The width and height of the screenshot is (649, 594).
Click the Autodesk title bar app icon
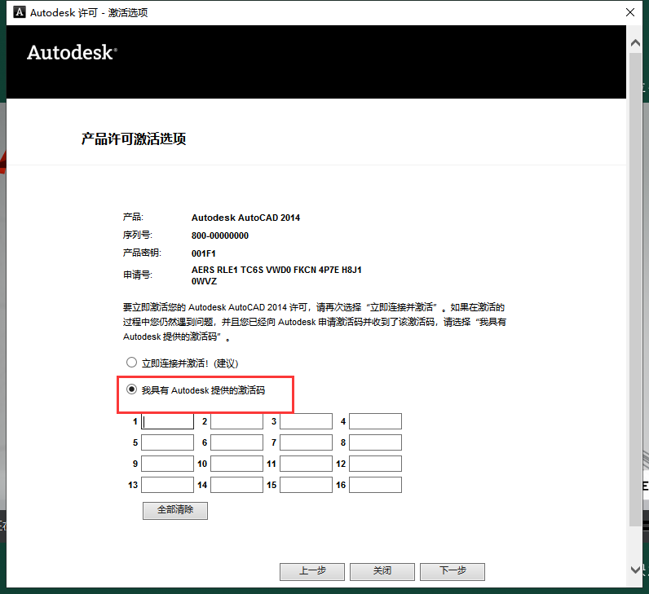19,12
